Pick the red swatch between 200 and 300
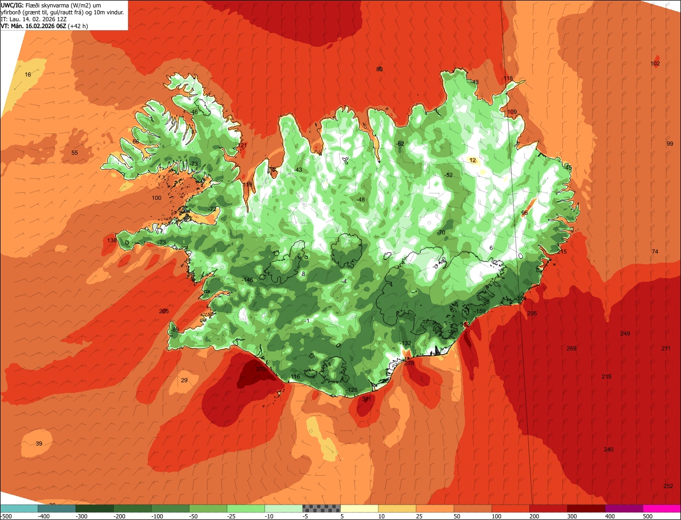This screenshot has width=681, height=520. coord(548,508)
